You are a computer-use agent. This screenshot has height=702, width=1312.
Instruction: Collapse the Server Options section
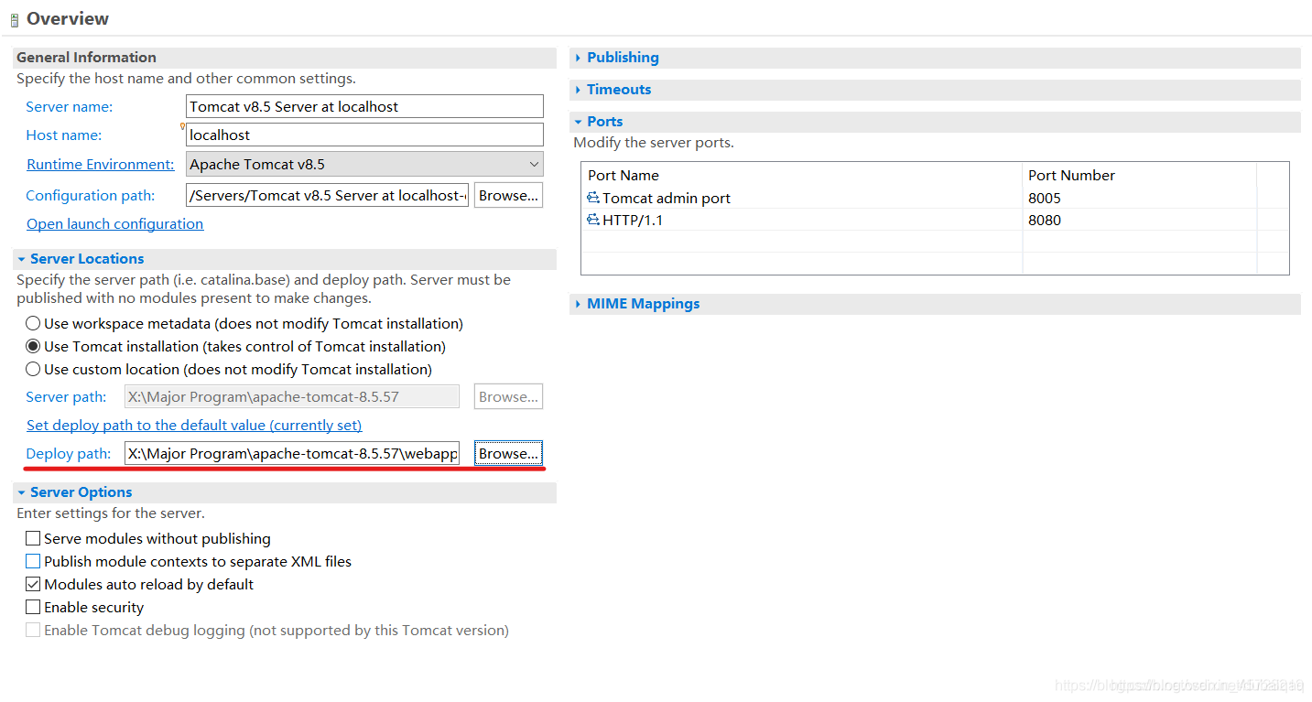(21, 492)
